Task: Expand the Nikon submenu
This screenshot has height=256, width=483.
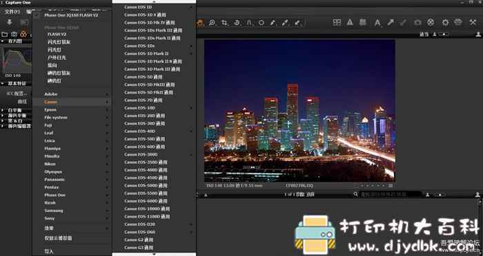Action: [72, 164]
